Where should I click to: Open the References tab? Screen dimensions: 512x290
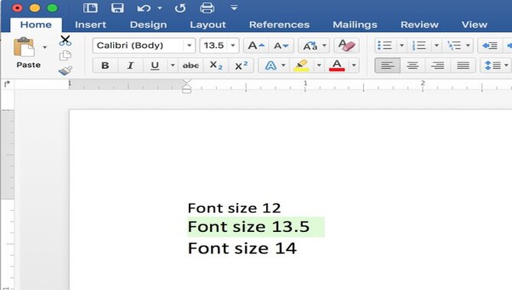click(279, 24)
